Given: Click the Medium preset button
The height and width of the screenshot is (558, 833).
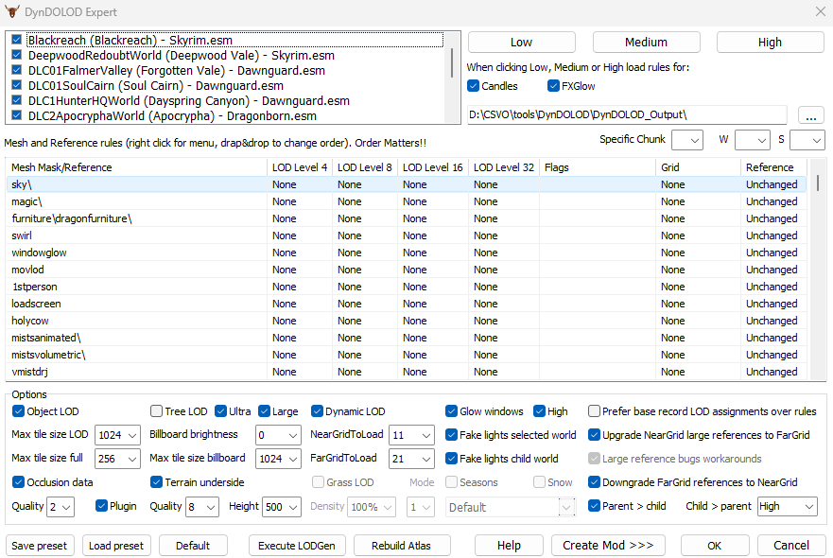Looking at the screenshot, I should coord(646,42).
